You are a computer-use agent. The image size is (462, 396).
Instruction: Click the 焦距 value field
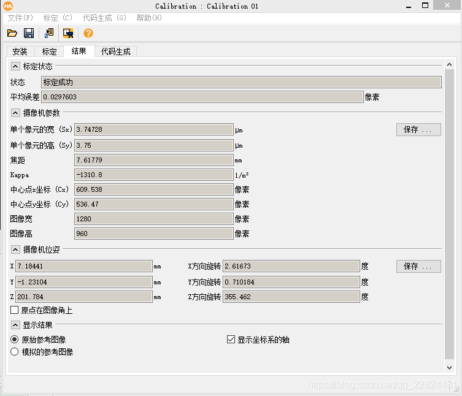pos(154,160)
